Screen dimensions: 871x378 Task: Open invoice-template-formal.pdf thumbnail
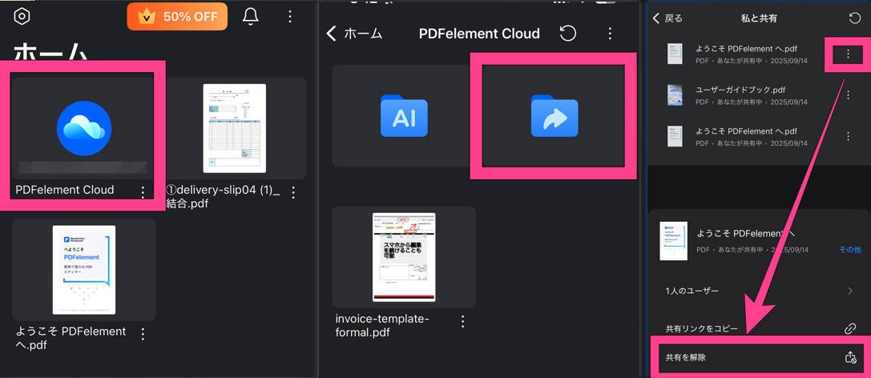tap(404, 257)
